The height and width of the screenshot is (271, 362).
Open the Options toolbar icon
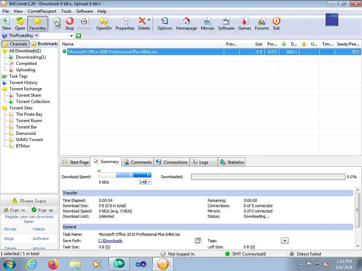click(165, 24)
